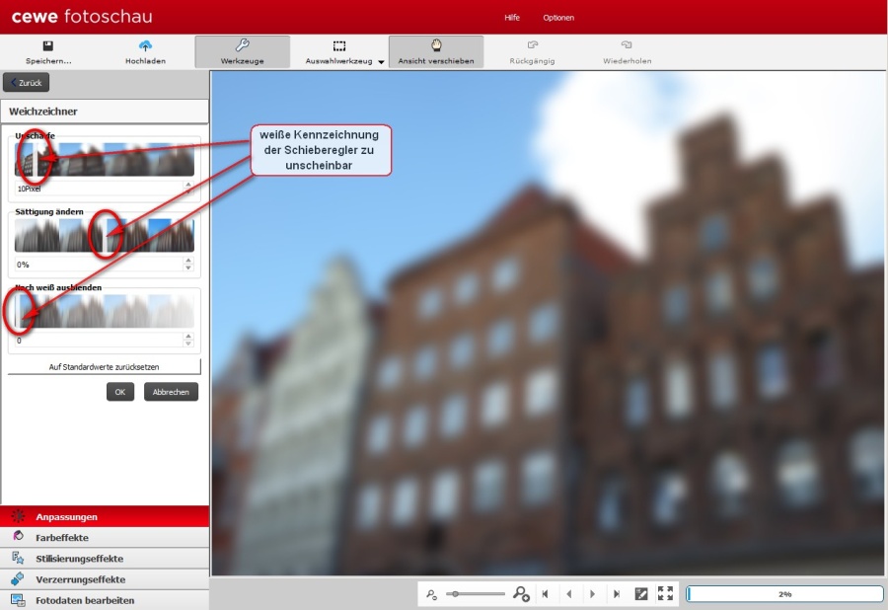Open the Werkzeuge wrench tool
The height and width of the screenshot is (610, 888).
(243, 51)
